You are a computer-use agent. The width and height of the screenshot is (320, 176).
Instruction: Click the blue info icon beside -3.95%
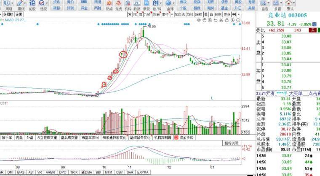point(315,24)
